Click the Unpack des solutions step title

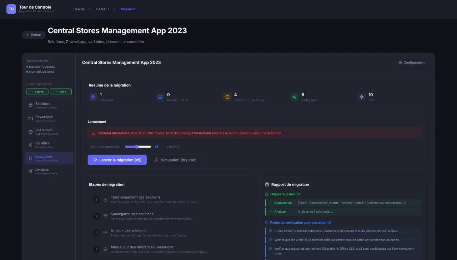(129, 230)
